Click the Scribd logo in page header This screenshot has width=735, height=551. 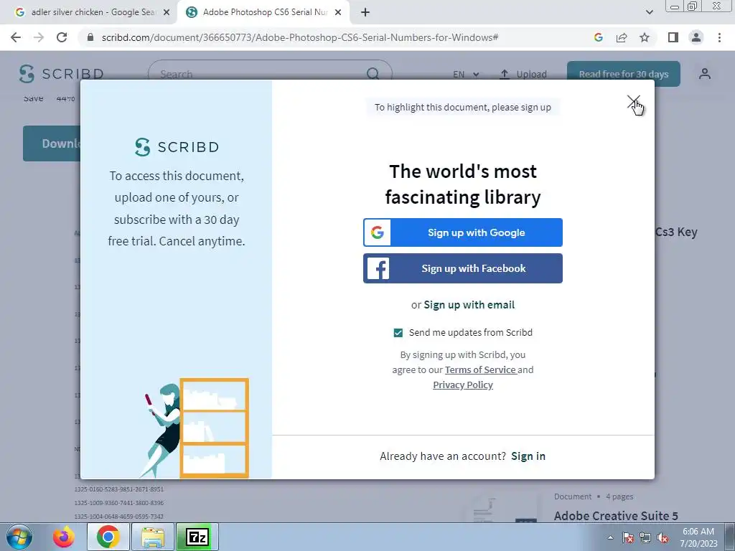click(61, 74)
